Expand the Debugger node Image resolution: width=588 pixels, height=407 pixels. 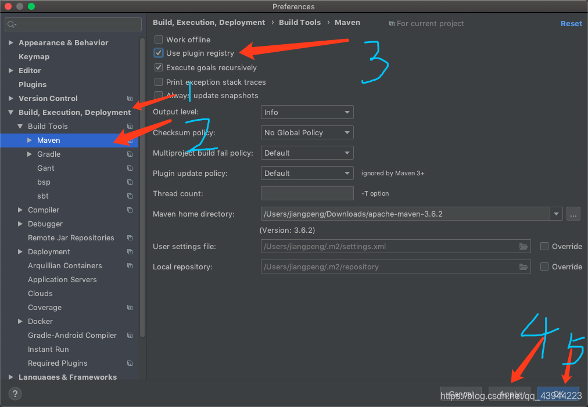(x=20, y=224)
